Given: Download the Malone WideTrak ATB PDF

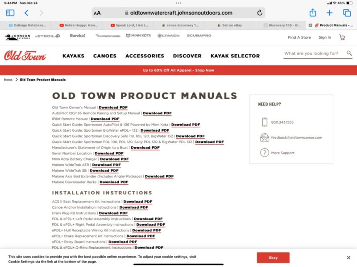Looking at the screenshot, I should [107, 165].
